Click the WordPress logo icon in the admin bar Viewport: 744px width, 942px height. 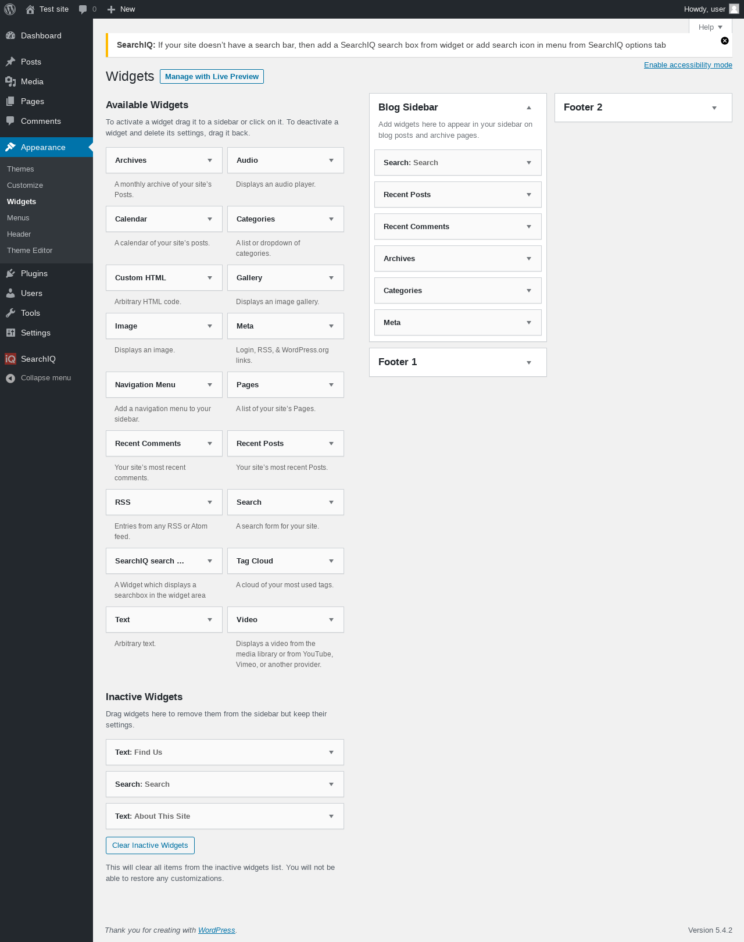(x=10, y=9)
